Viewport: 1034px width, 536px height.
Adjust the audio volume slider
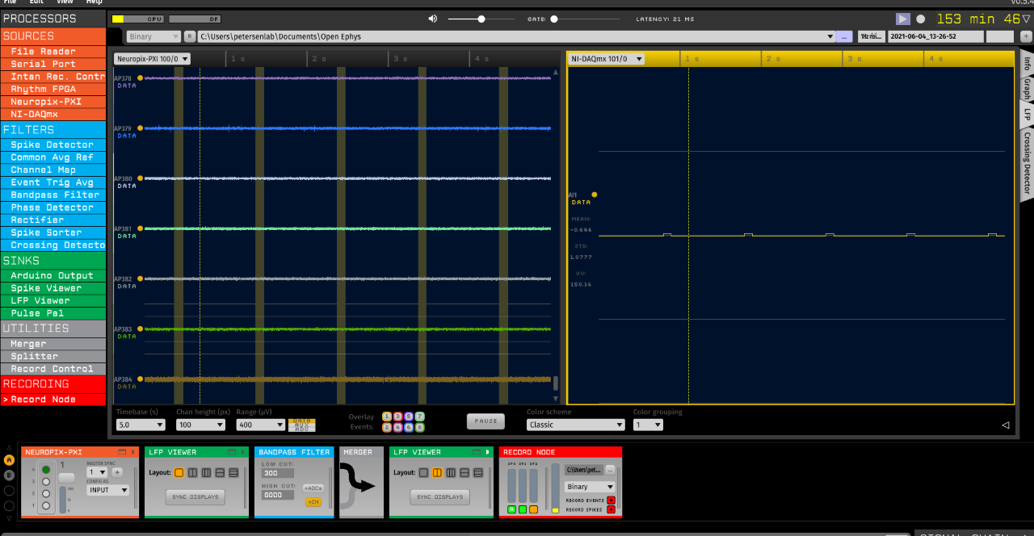tap(481, 19)
